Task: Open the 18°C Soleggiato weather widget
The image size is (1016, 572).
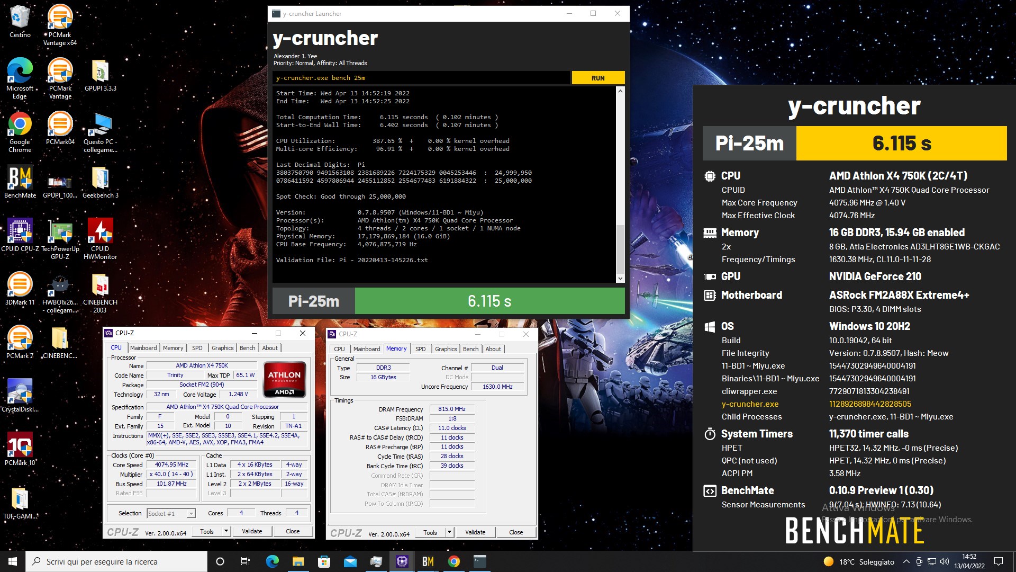Action: pyautogui.click(x=859, y=561)
